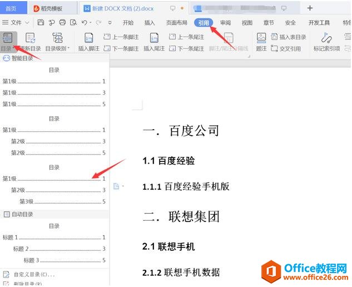This screenshot has height=287, width=352.
Task: Select the 自动目录 标题 1-3 TOC preview
Action: coord(54,244)
